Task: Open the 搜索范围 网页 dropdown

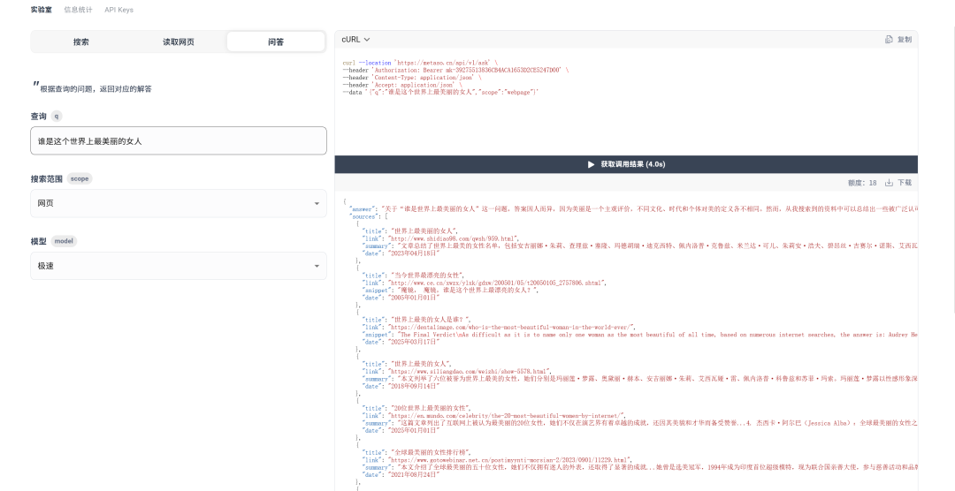Action: tap(179, 203)
